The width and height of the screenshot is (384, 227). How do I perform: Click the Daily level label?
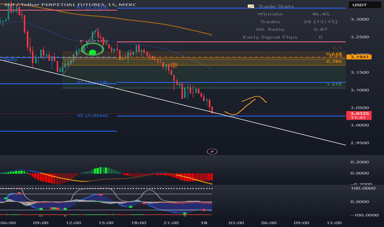pyautogui.click(x=11, y=59)
